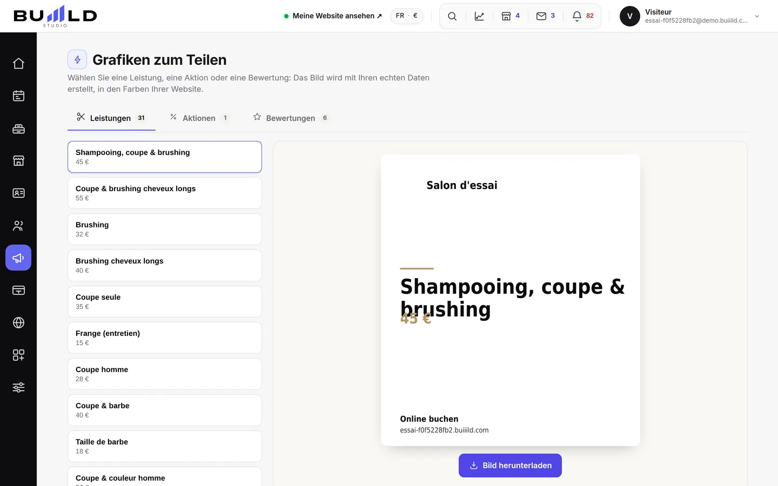The width and height of the screenshot is (778, 486).
Task: Switch to the Leistungen tab
Action: click(x=111, y=118)
